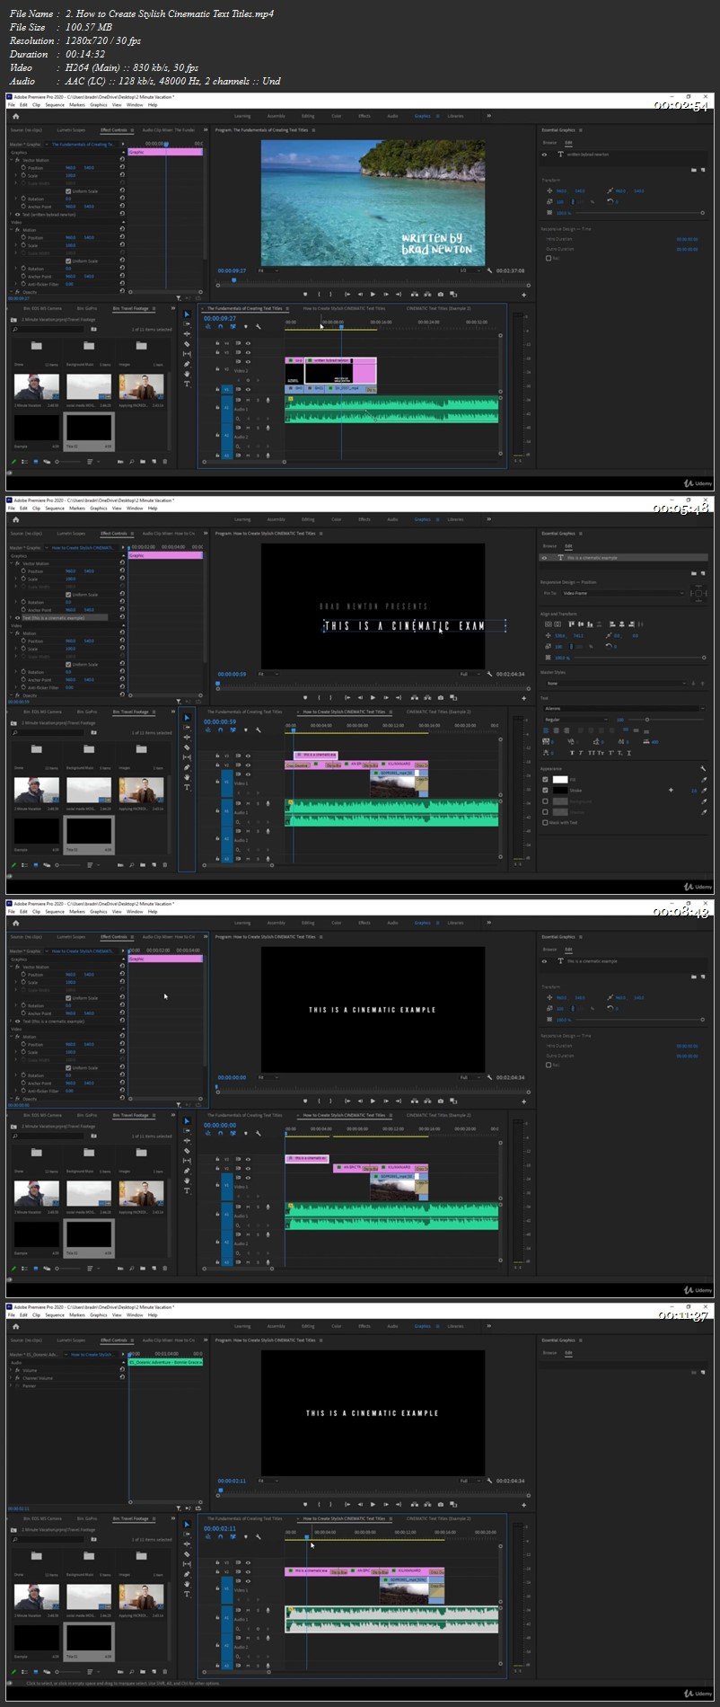The image size is (720, 1707).
Task: Switch to Editing workspace in the 00:08:48 frame
Action: tap(308, 923)
